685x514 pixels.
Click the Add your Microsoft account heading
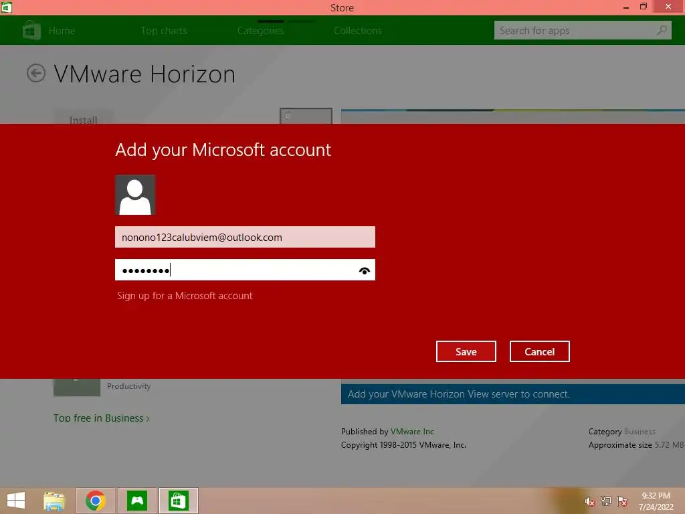tap(223, 150)
